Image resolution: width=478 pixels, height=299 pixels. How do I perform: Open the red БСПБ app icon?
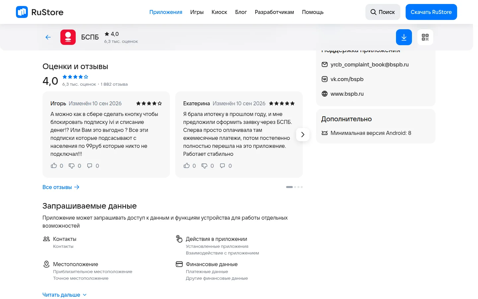(x=68, y=37)
